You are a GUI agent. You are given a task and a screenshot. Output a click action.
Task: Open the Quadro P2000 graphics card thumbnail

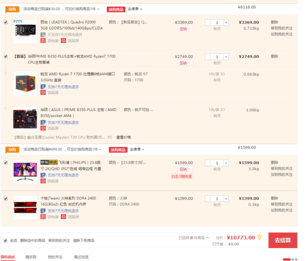tap(25, 31)
